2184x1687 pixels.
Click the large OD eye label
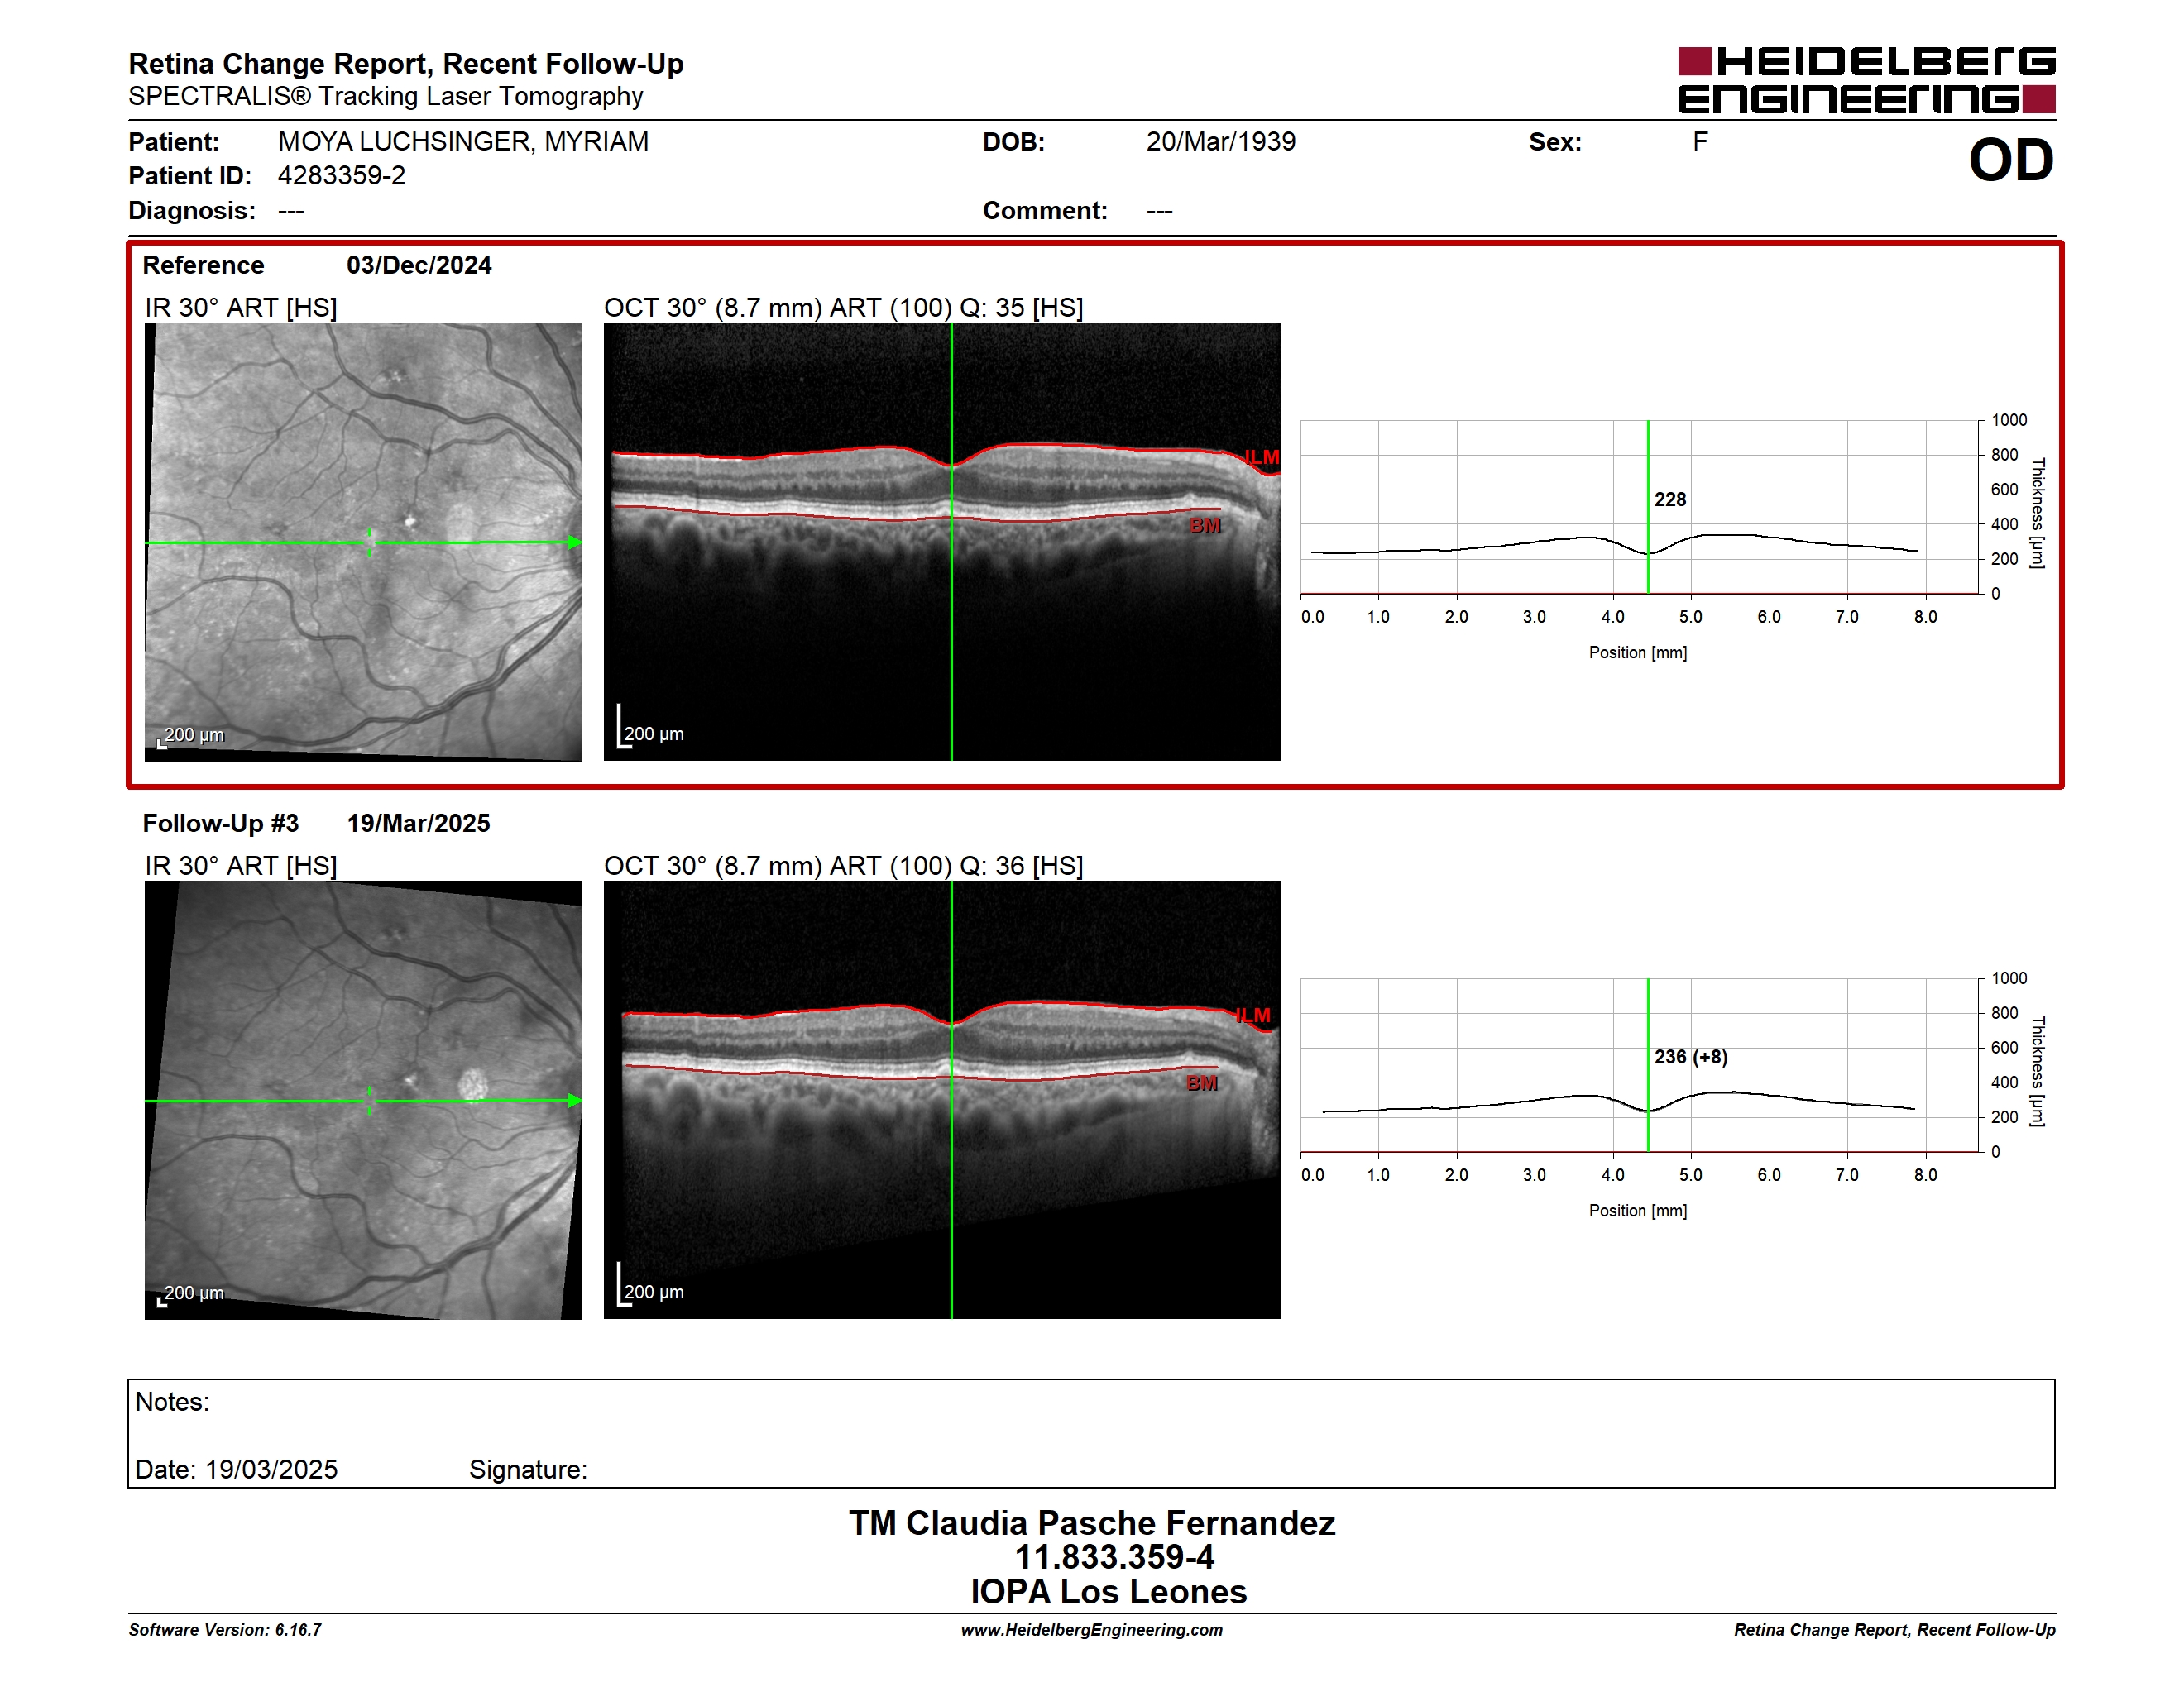pos(2011,160)
